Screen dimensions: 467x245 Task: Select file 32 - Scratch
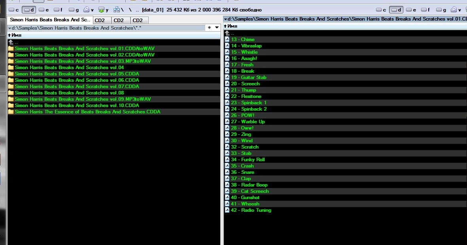(245, 147)
